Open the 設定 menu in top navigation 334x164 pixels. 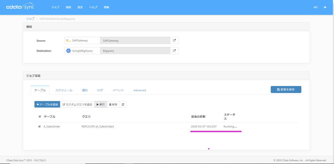tap(80, 7)
